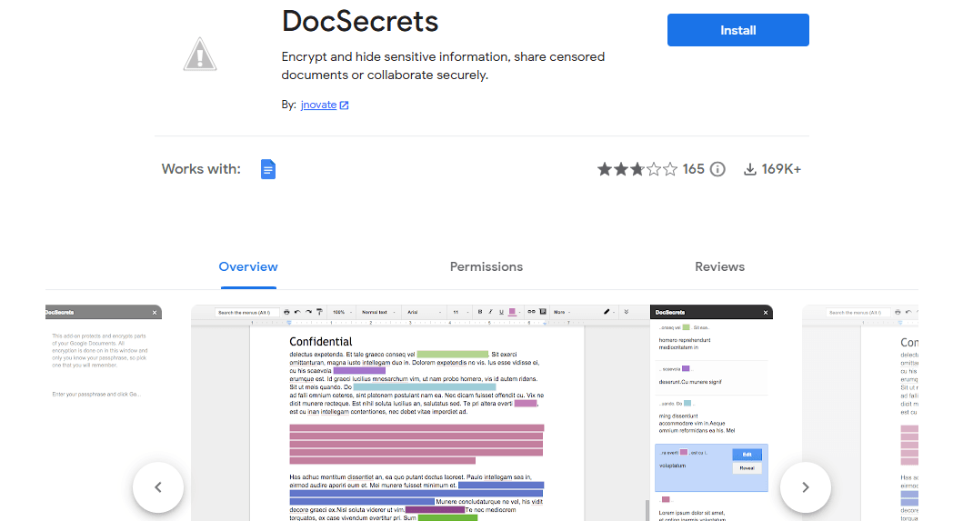963x521 pixels.
Task: Install the DocSecrets add-on
Action: click(x=737, y=30)
